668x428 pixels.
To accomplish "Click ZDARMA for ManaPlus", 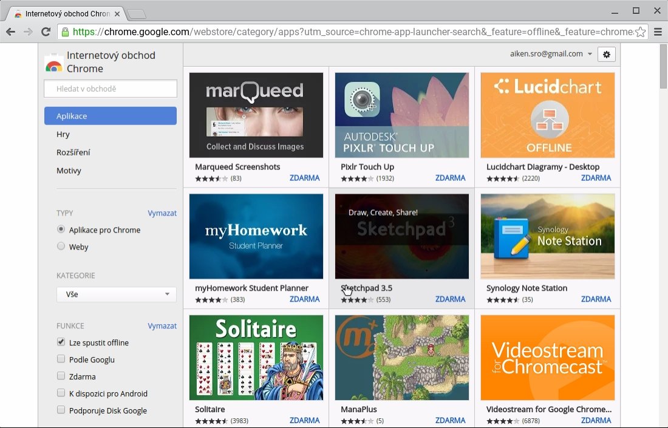I will coord(451,420).
